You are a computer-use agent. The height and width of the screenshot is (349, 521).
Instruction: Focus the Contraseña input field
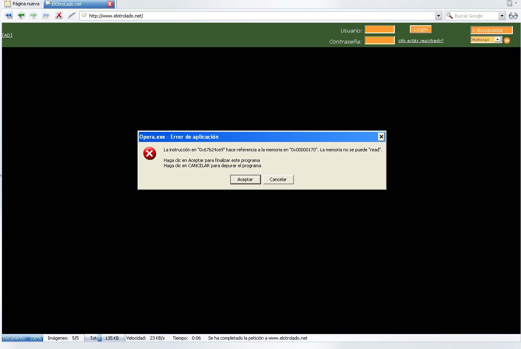tap(380, 40)
